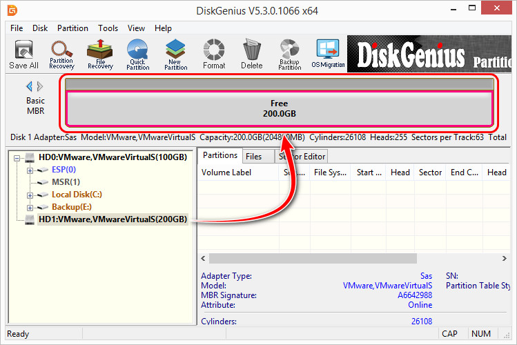517x345 pixels.
Task: Click the Delete trash can icon
Action: coord(251,55)
